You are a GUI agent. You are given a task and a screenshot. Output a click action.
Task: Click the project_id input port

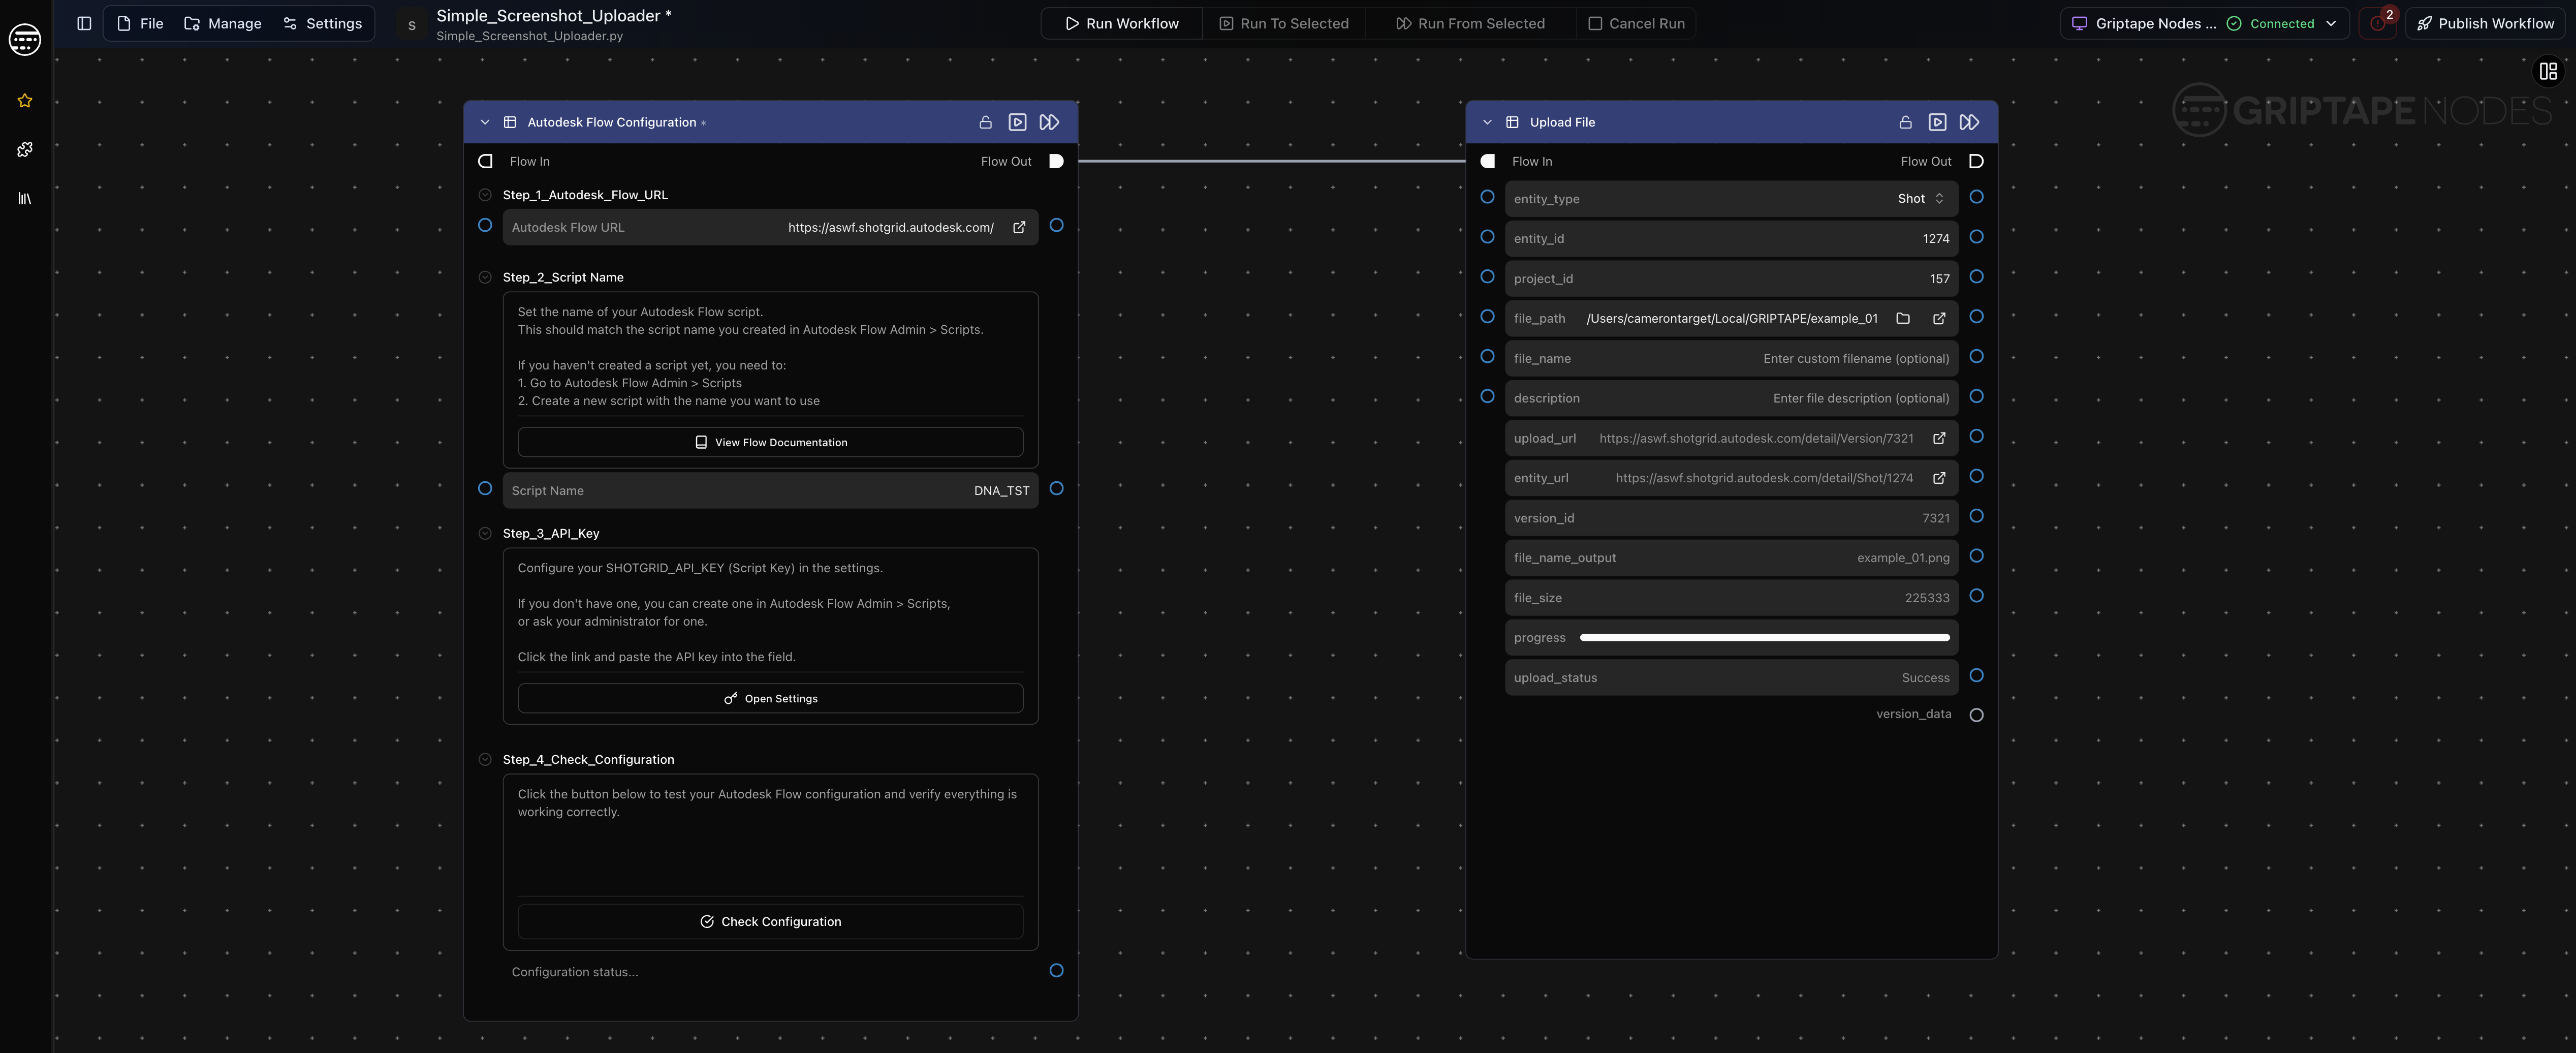[1487, 277]
